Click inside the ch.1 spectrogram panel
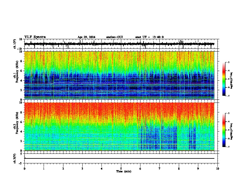This screenshot has width=245, height=189. click(119, 75)
